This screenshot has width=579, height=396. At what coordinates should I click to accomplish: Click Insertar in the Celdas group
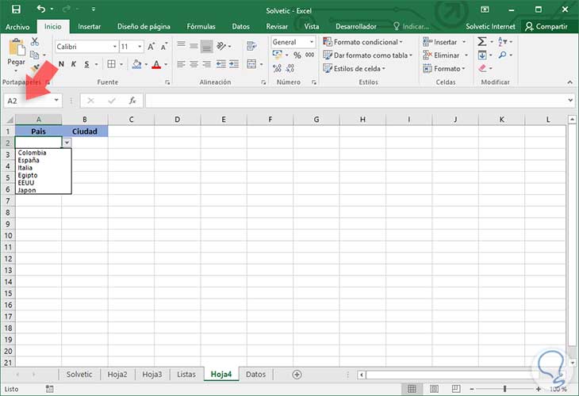point(440,42)
